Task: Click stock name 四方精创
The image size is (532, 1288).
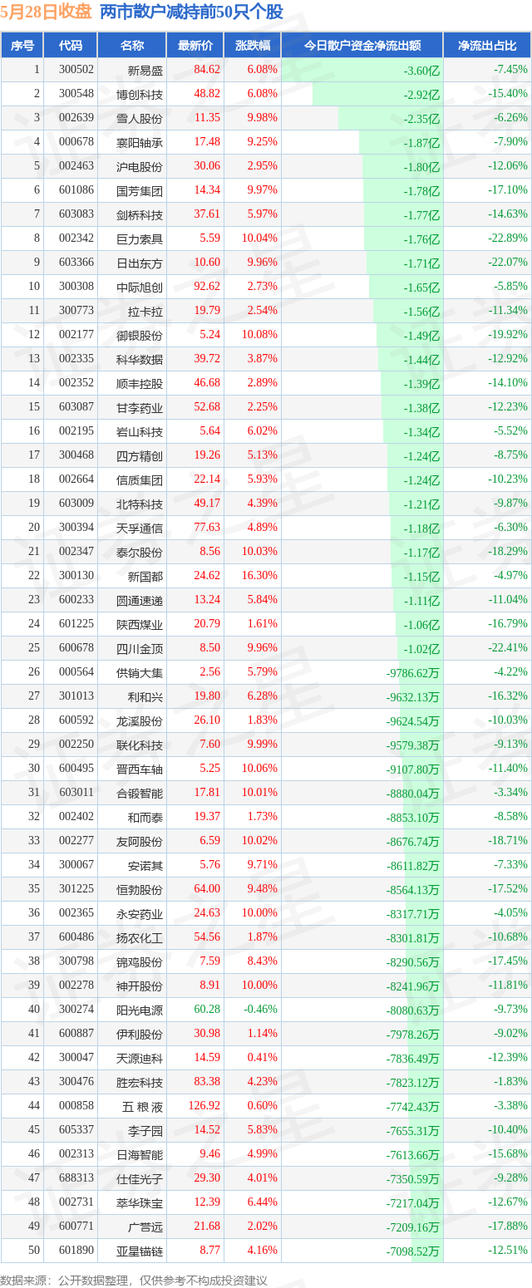Action: coord(140,455)
